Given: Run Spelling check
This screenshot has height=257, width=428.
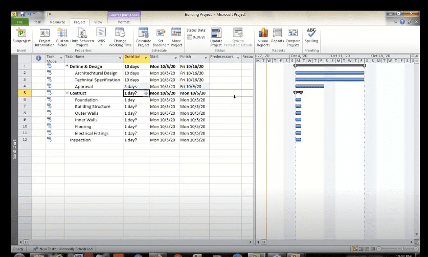Looking at the screenshot, I should click(x=311, y=36).
